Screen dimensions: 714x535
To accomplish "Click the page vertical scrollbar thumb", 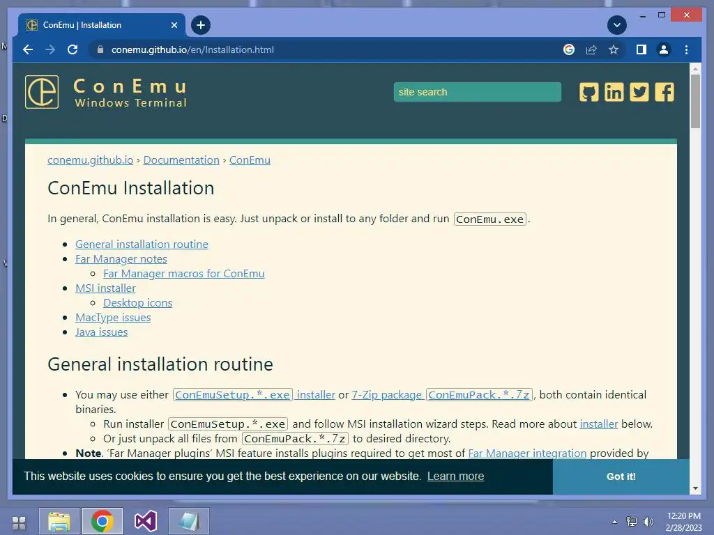I will [695, 101].
